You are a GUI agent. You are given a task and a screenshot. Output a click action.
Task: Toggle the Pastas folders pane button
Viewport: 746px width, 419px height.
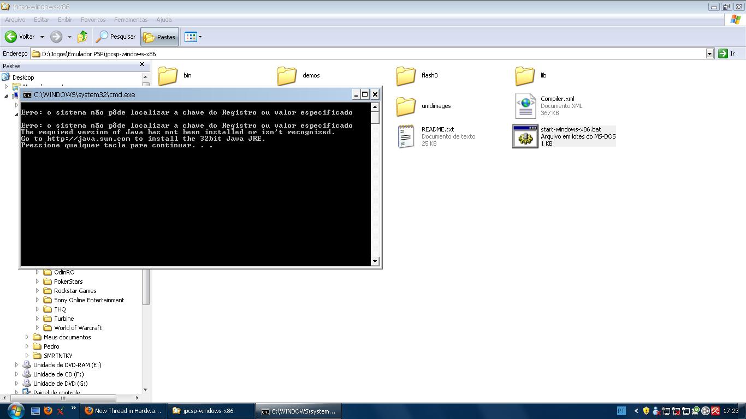point(159,37)
